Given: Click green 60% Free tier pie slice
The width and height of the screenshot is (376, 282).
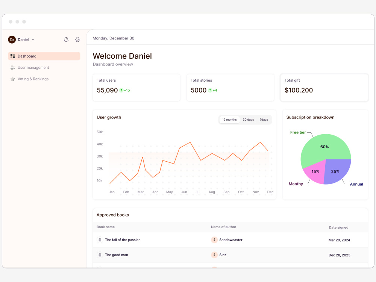Looking at the screenshot, I should [324, 147].
